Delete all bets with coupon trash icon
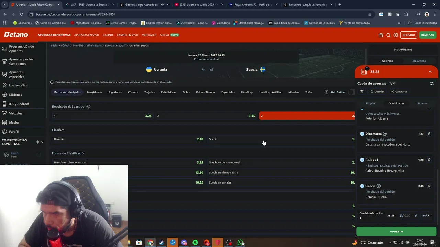Screen dimensions: 440x247 tap(362, 92)
